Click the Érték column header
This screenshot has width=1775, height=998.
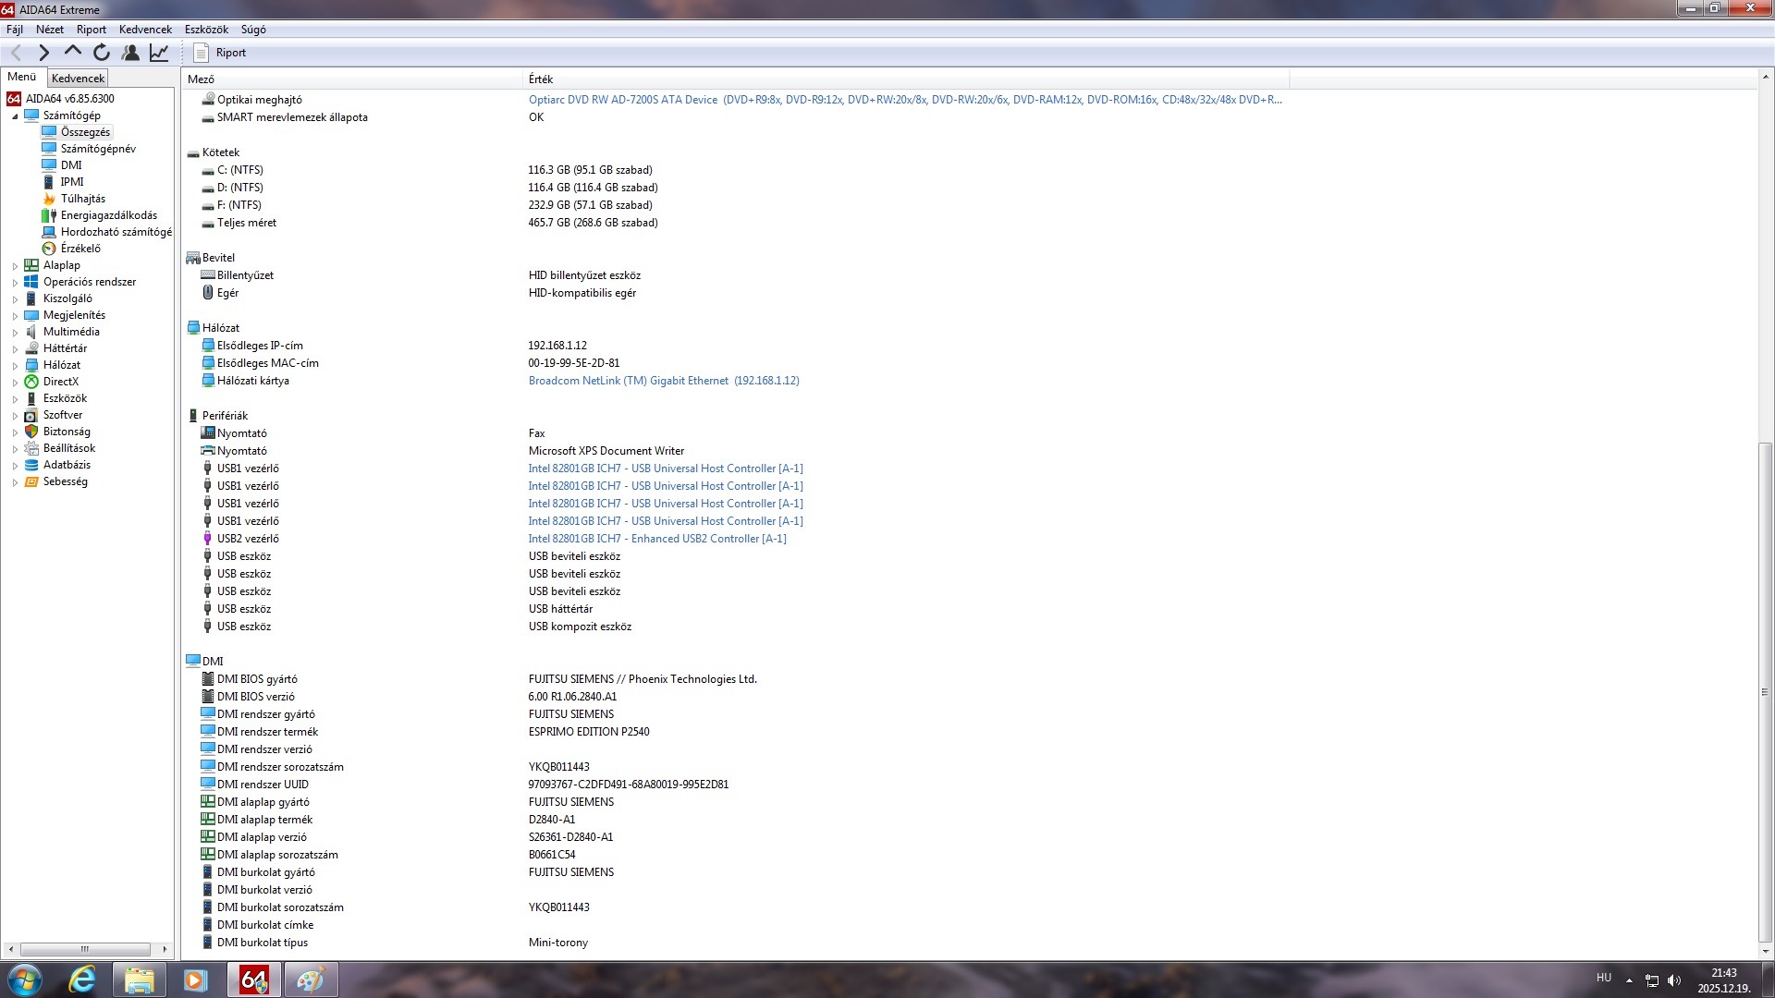point(541,79)
